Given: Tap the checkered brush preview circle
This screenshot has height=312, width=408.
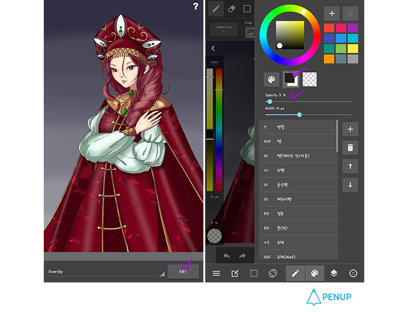Looking at the screenshot, I should 215,236.
